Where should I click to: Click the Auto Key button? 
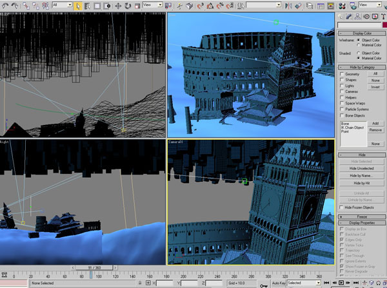click(x=278, y=283)
